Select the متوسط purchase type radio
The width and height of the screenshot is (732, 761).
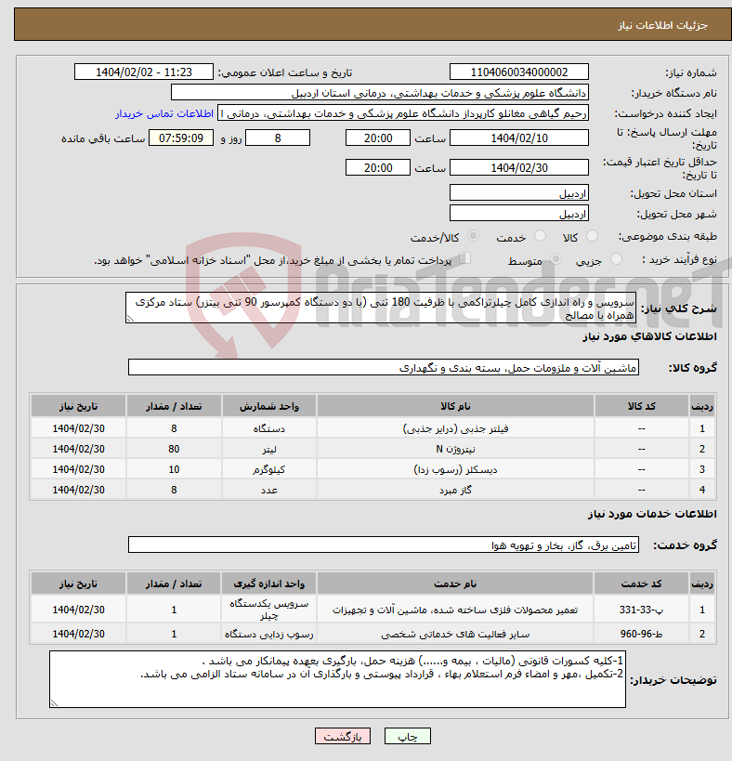point(556,259)
